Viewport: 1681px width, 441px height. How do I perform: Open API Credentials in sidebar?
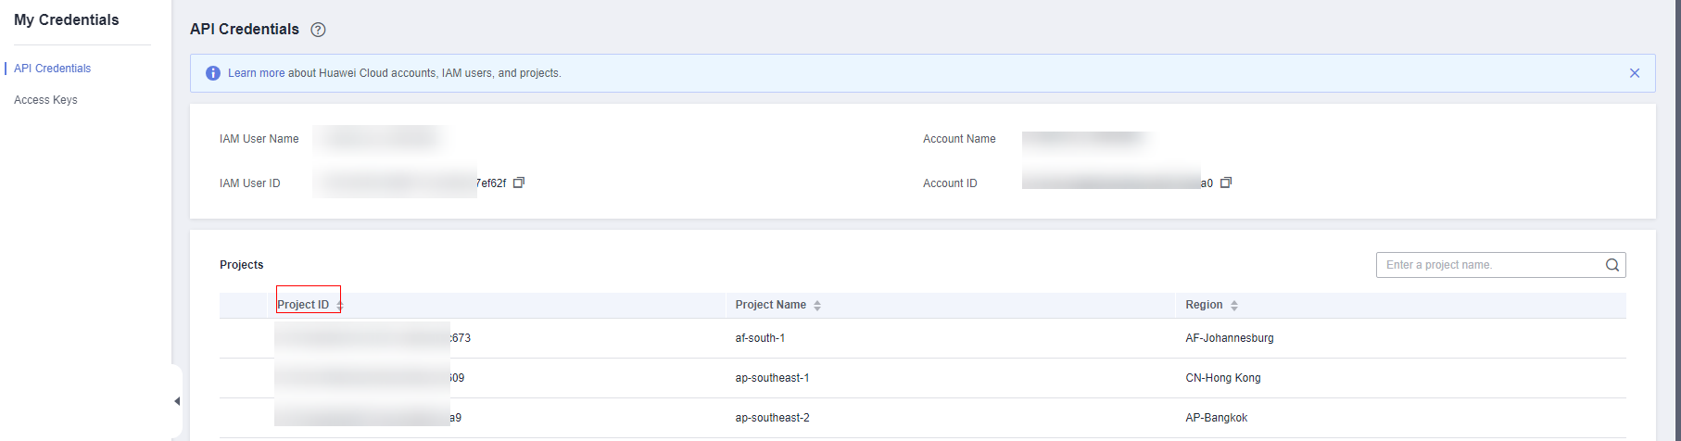point(52,69)
